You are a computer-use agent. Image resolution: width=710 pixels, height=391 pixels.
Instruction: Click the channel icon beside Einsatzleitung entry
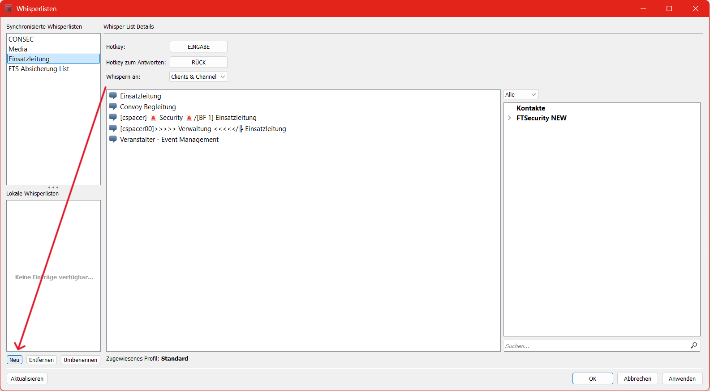(x=113, y=96)
